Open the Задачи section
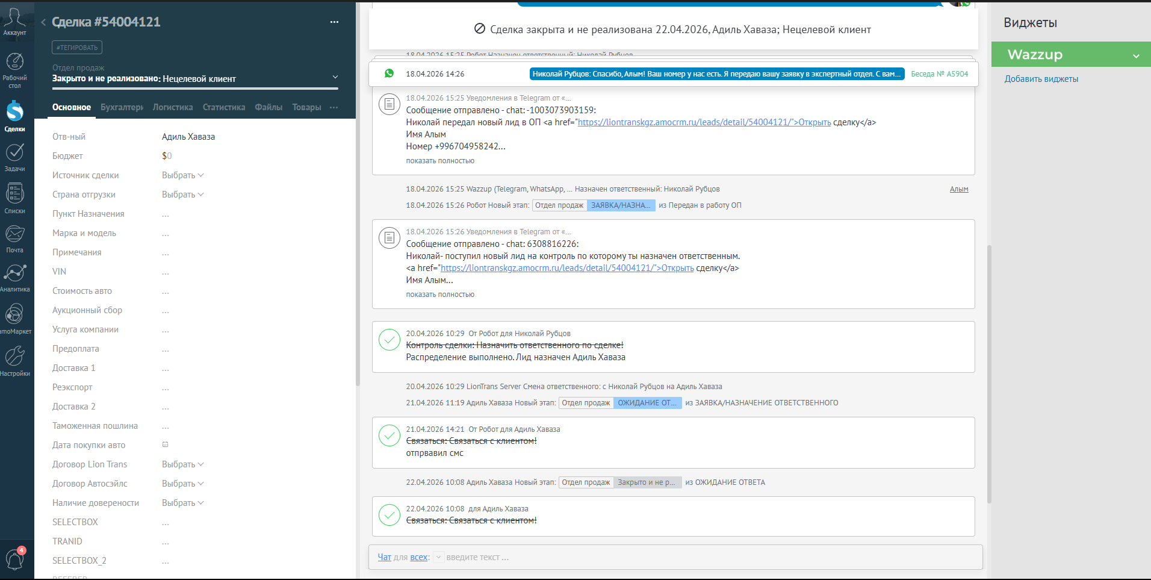Viewport: 1151px width, 580px height. [x=14, y=157]
